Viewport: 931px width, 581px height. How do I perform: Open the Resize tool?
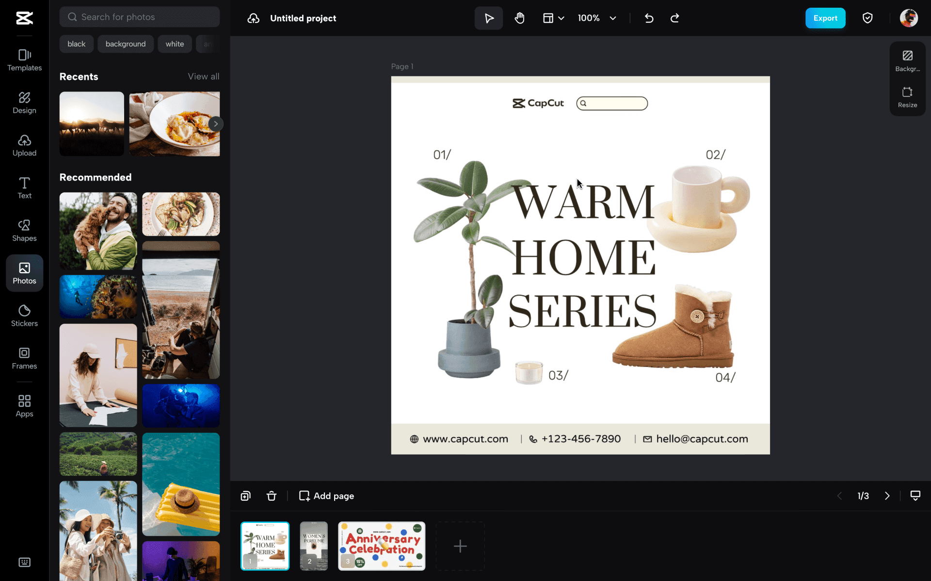tap(907, 97)
